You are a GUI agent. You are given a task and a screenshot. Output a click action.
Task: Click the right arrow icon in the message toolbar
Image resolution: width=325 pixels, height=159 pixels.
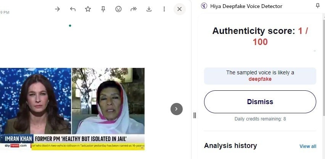pyautogui.click(x=58, y=9)
